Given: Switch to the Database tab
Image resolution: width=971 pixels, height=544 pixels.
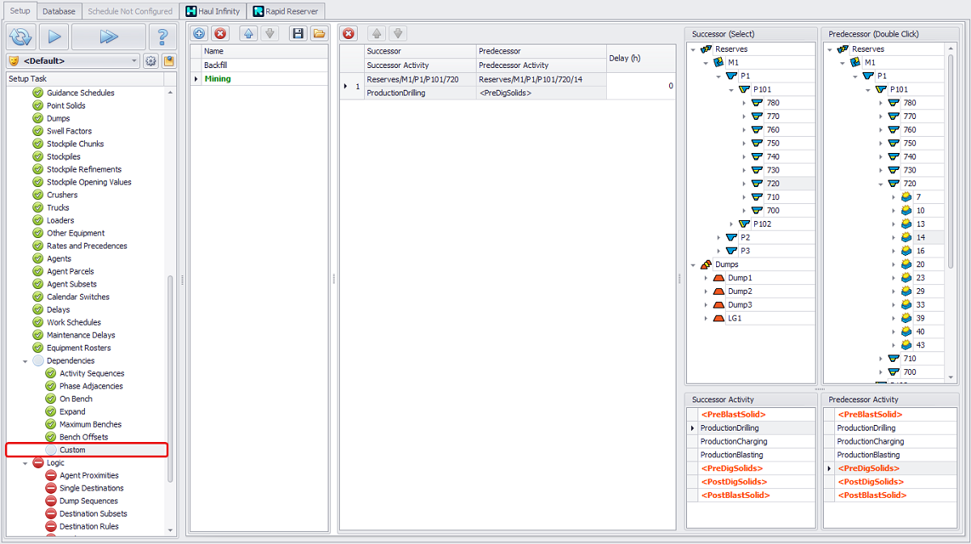Looking at the screenshot, I should 59,11.
